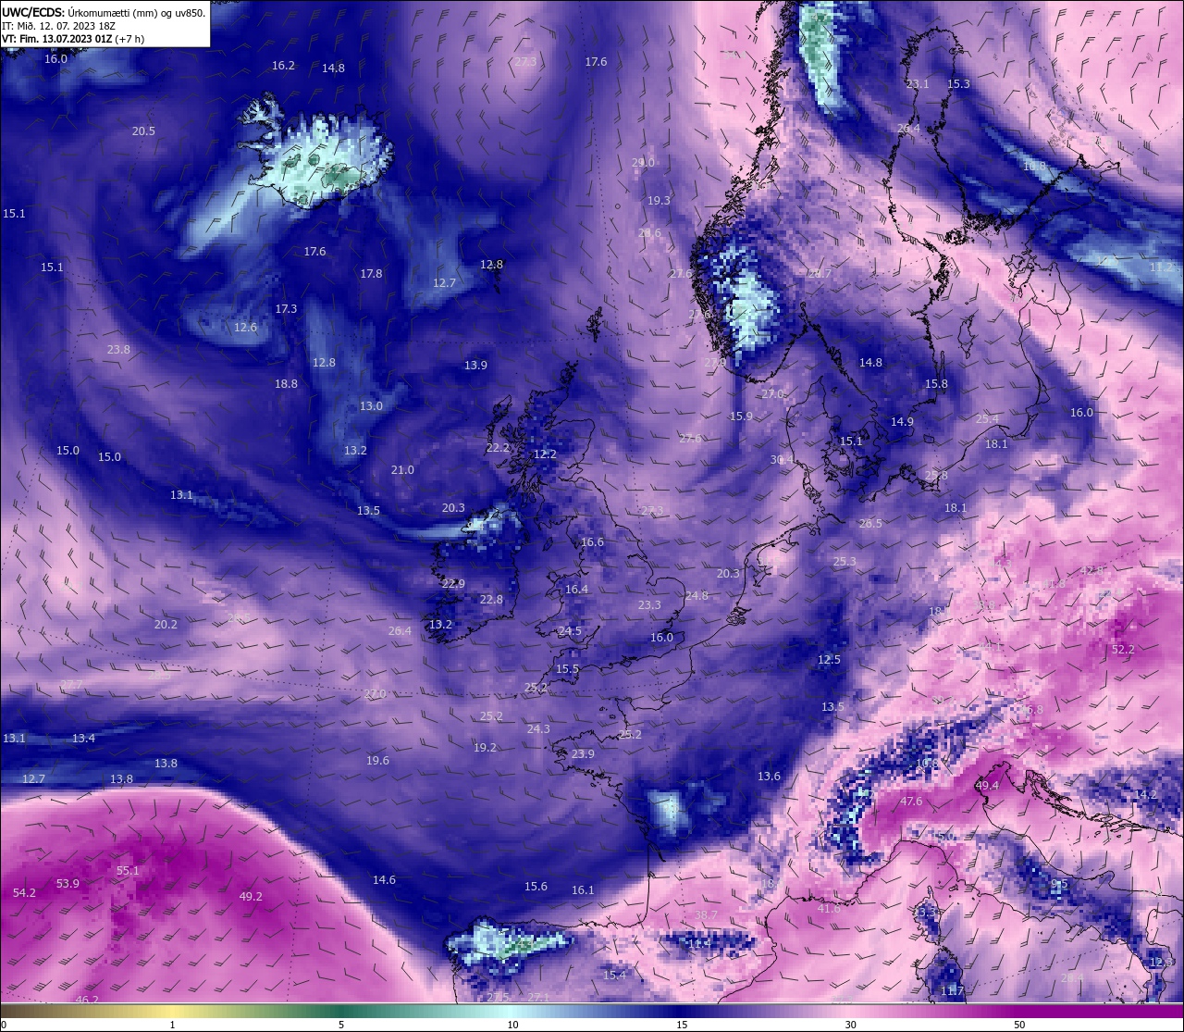
Task: Click the map value 24.8
Action: [697, 596]
